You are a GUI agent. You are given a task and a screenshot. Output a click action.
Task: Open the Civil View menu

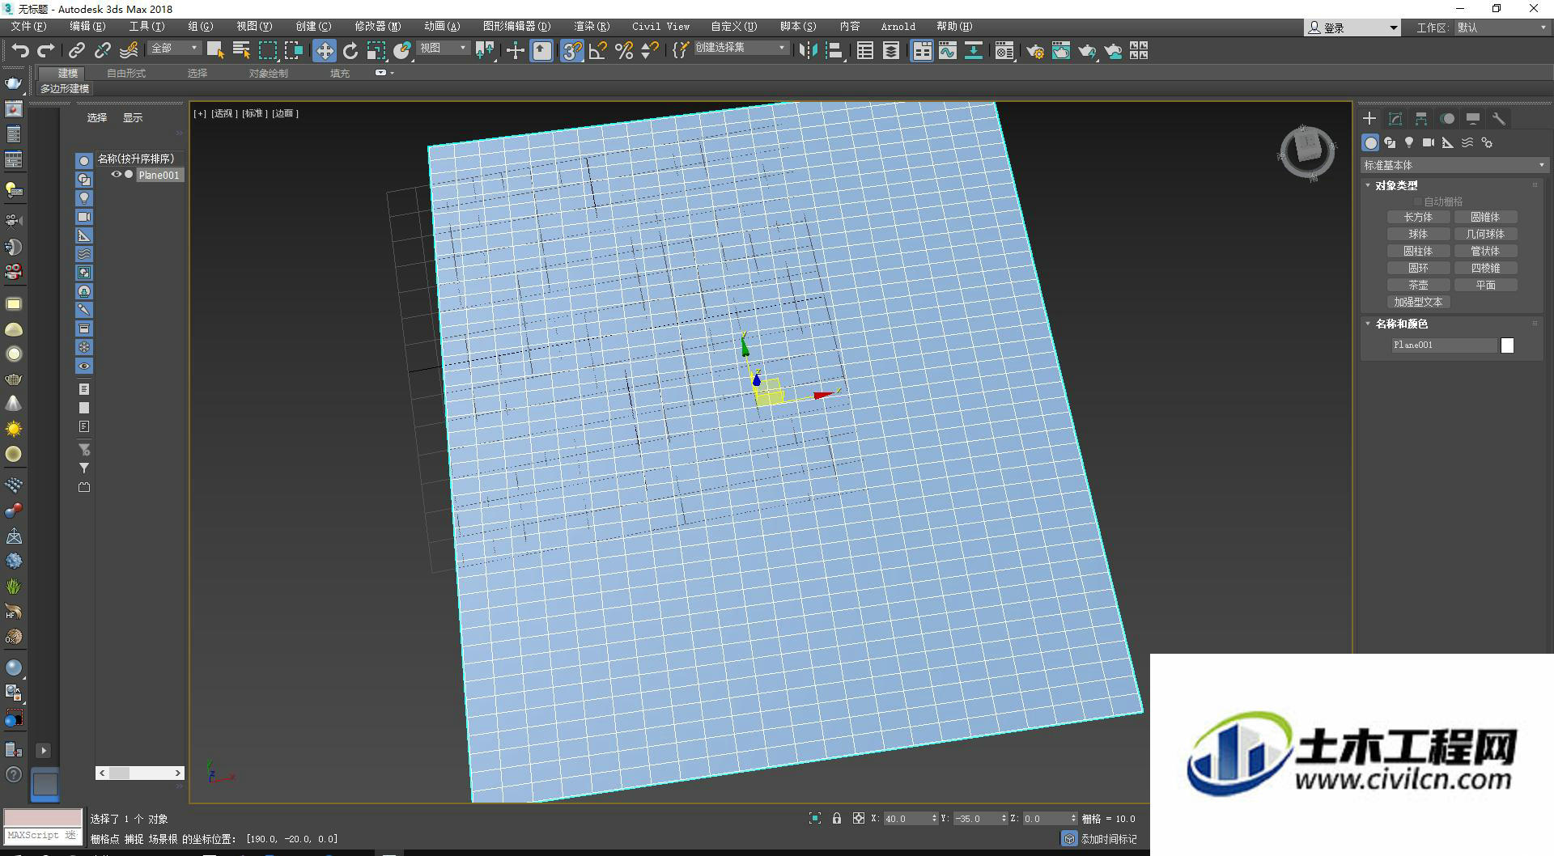660,27
